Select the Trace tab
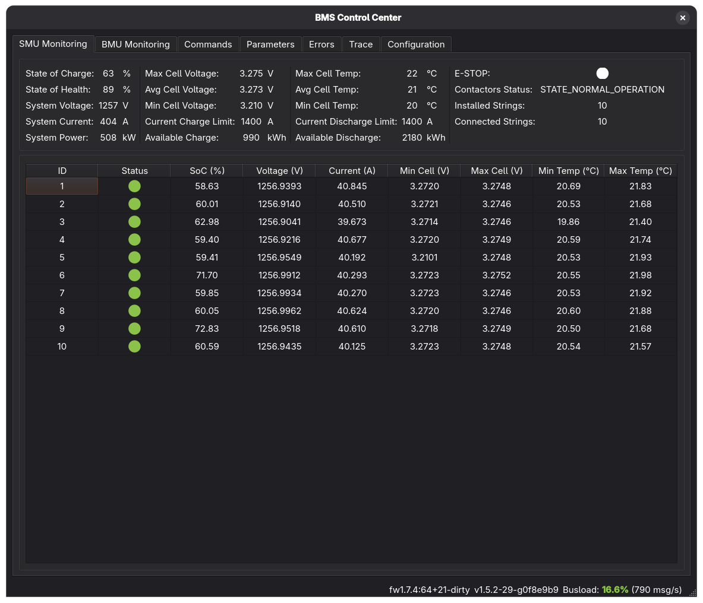 click(361, 45)
